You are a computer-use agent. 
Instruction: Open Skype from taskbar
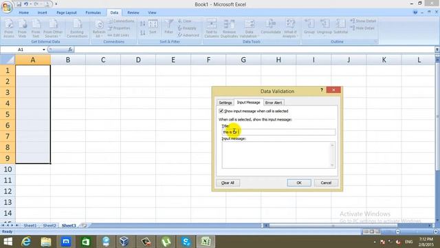[186, 242]
